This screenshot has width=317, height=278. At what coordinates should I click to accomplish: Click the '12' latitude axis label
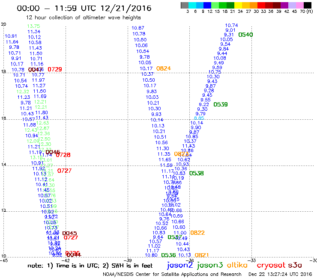(x=3, y=210)
